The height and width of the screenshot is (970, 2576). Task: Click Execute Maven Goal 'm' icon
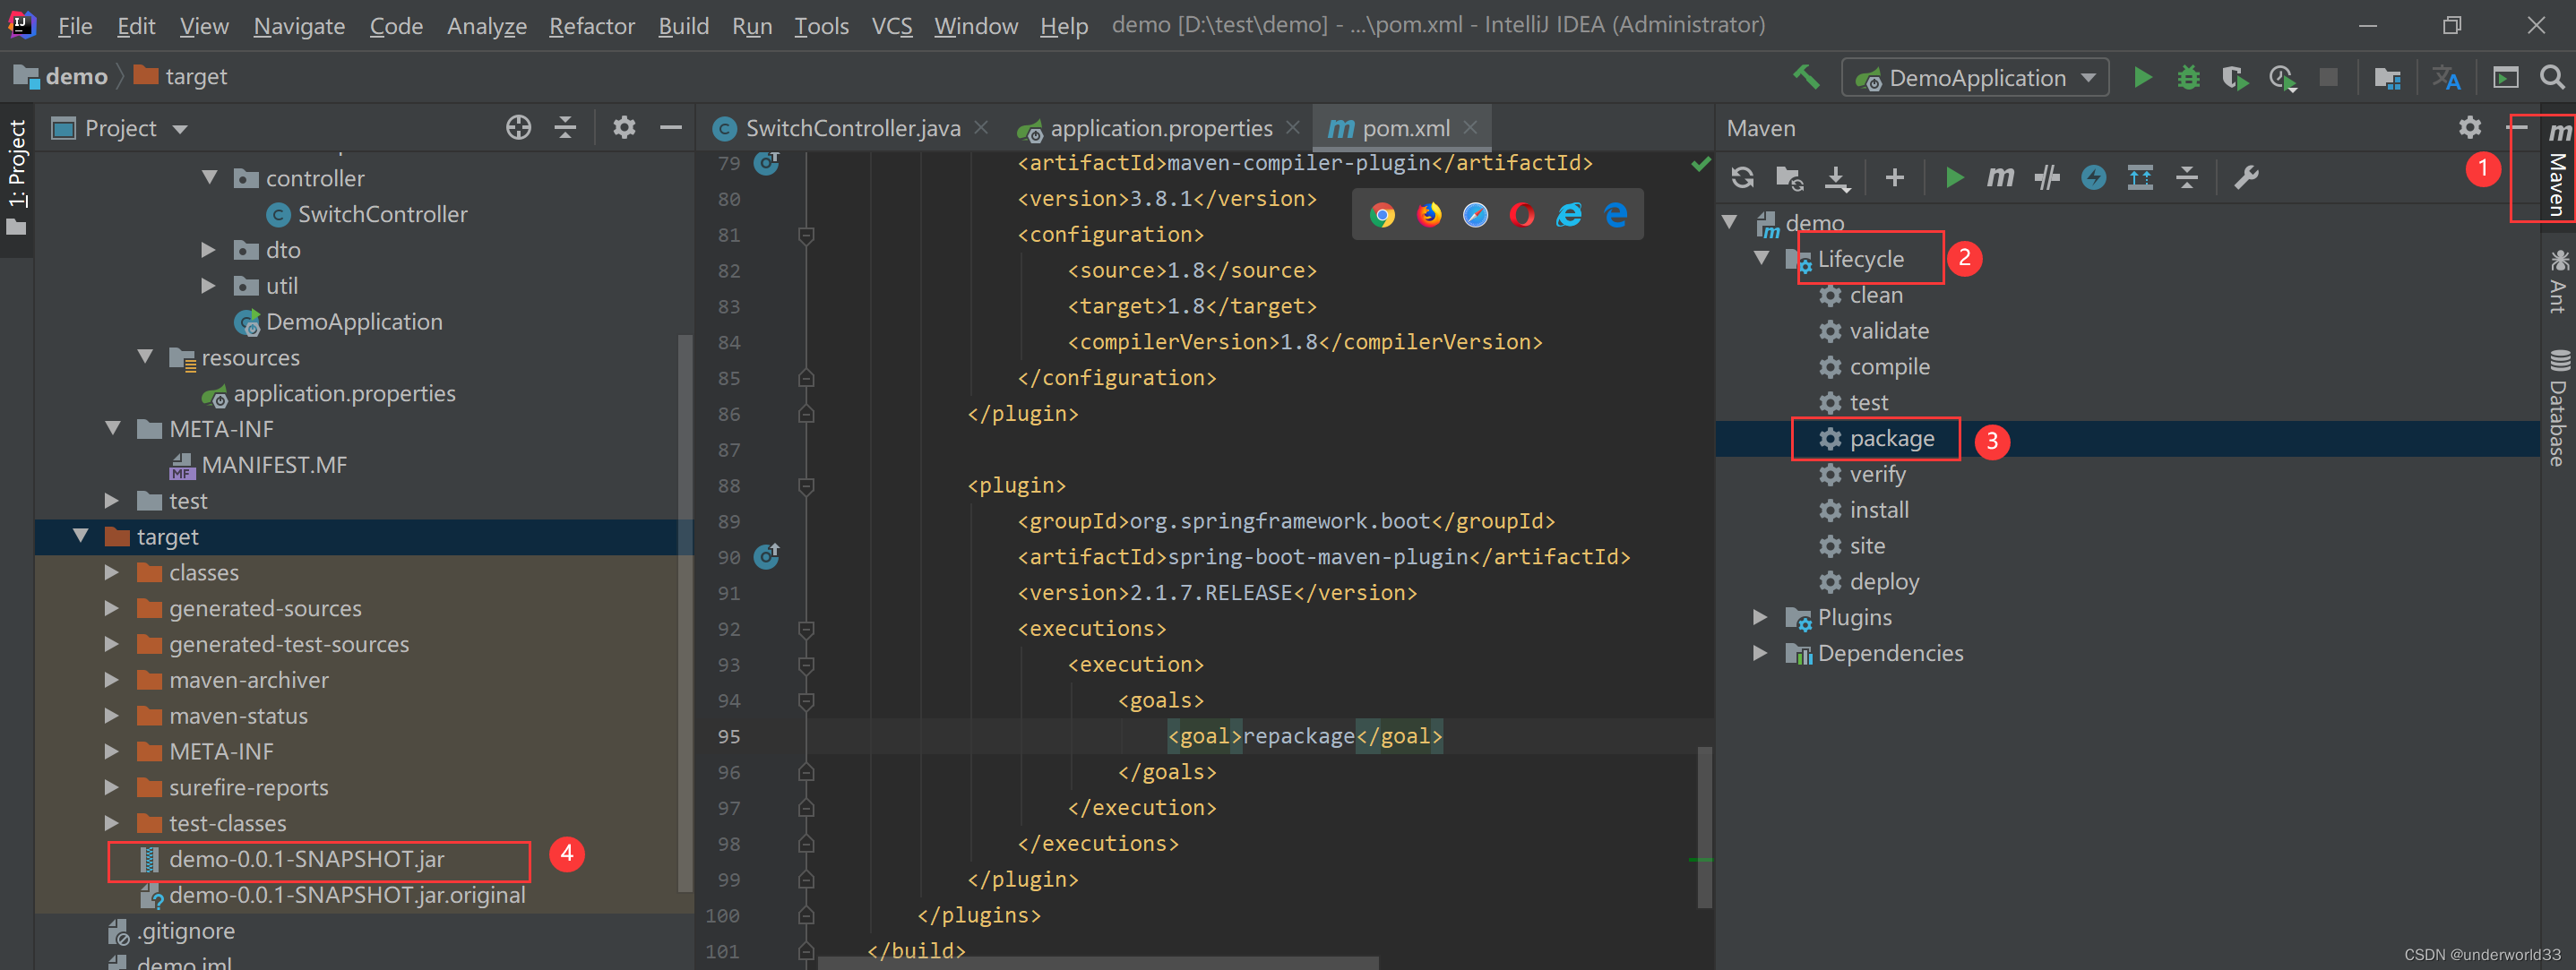[x=2000, y=178]
